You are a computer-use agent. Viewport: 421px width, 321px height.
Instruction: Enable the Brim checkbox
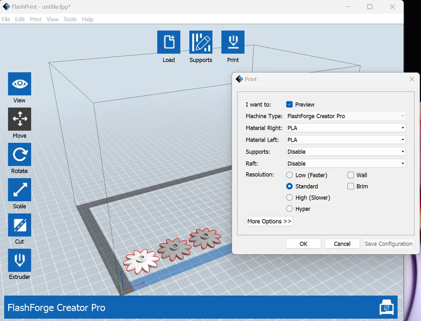351,186
